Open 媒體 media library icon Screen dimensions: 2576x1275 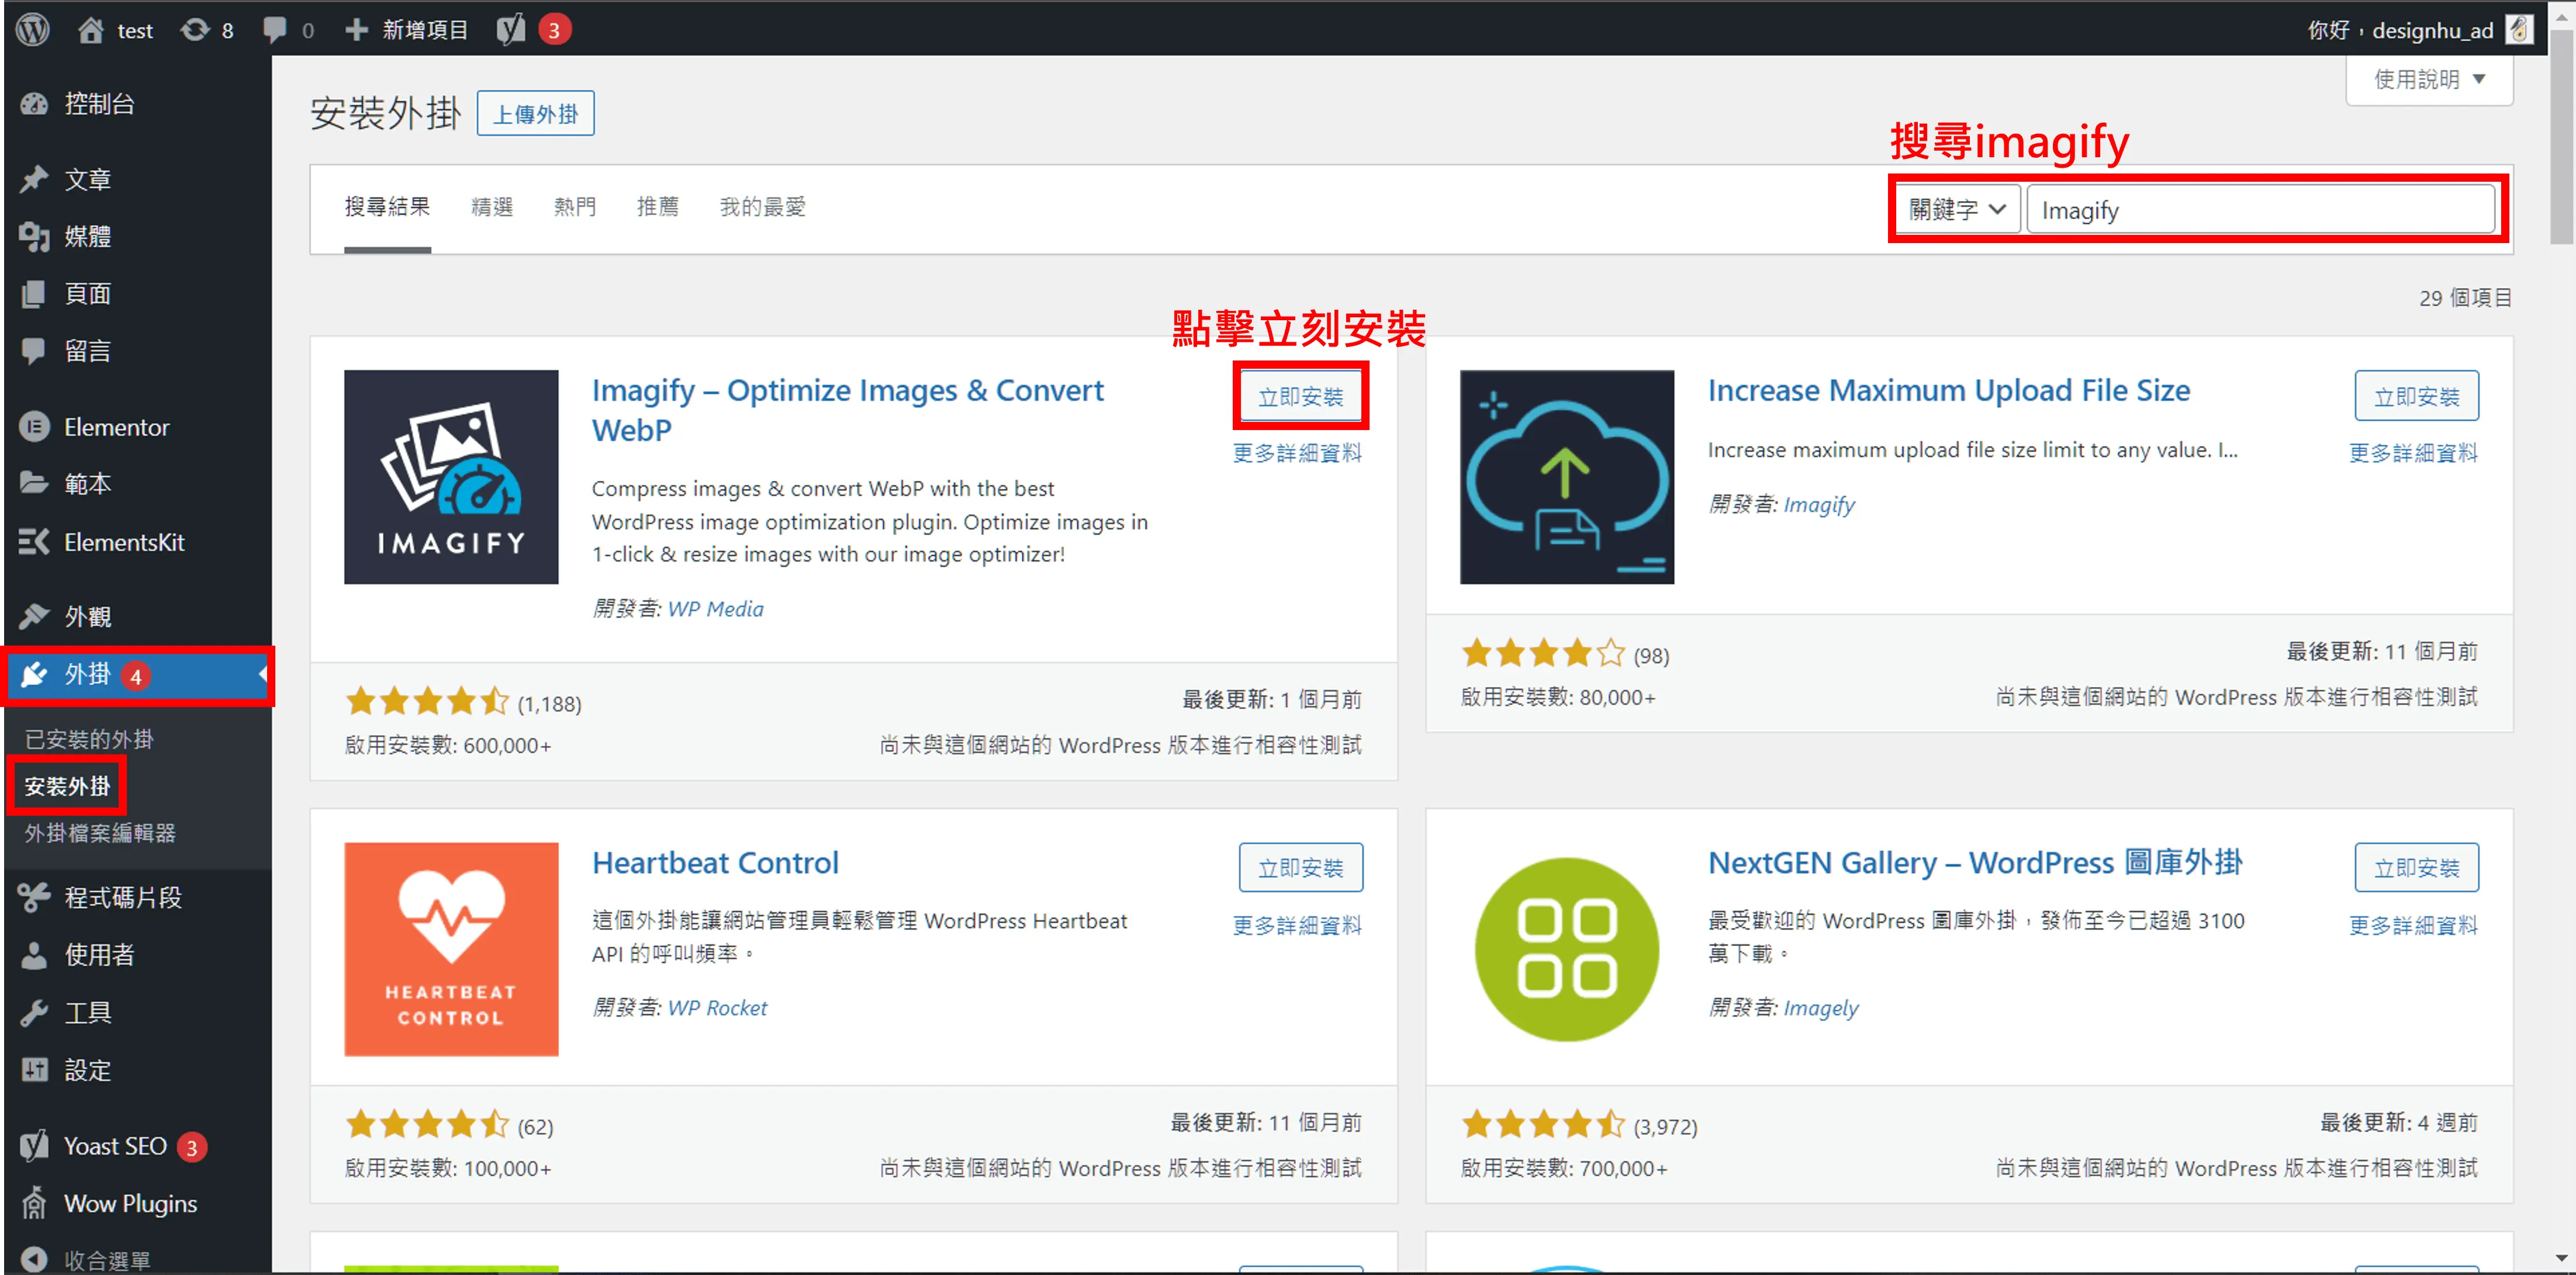[x=34, y=236]
